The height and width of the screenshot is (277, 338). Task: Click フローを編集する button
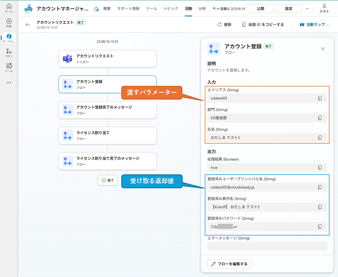pos(229,264)
